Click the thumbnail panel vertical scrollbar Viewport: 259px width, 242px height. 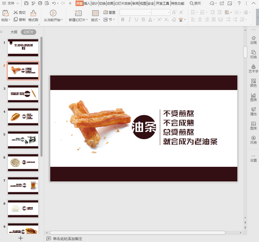pos(41,96)
